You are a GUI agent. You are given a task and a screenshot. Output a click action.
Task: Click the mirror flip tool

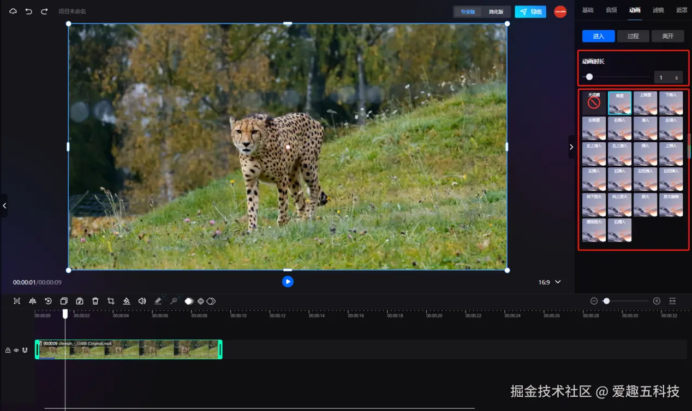tap(32, 301)
